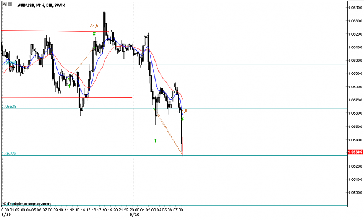This screenshot has width=364, height=220.
Task: Click the 1,06400 price axis label
Action: pyautogui.click(x=355, y=8)
